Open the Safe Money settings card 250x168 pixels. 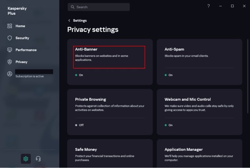110,153
